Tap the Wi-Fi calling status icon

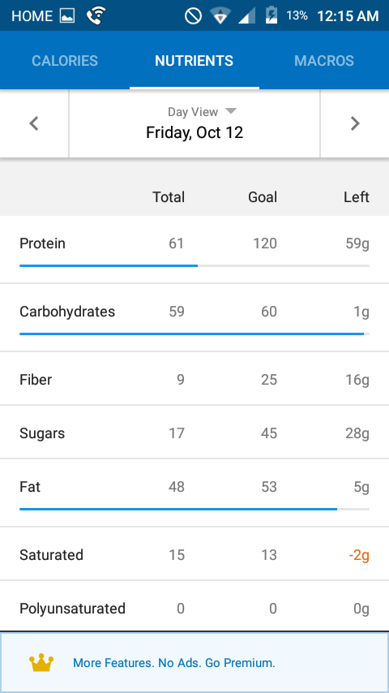point(96,16)
